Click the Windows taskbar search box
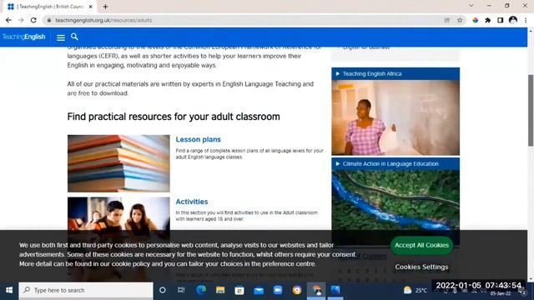 click(86, 290)
